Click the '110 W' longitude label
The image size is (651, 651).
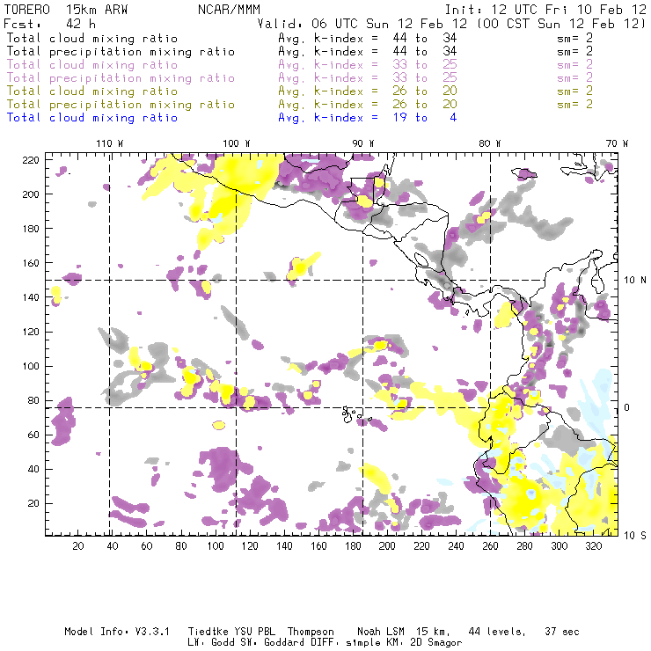pyautogui.click(x=110, y=143)
